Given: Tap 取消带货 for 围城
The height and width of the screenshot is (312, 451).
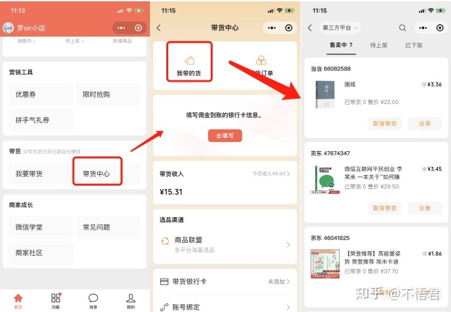Looking at the screenshot, I should click(384, 124).
